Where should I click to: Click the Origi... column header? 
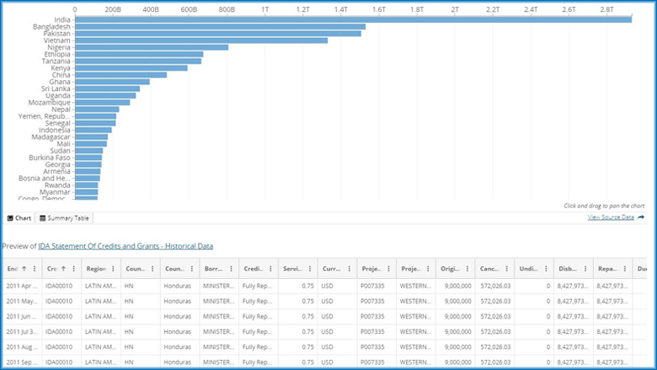[x=456, y=269]
